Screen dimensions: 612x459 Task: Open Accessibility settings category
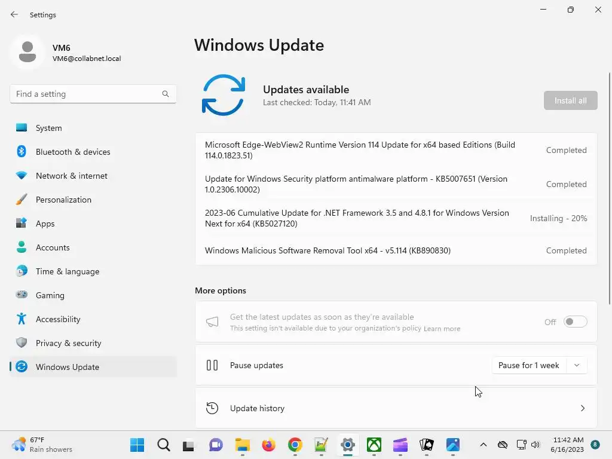click(x=93, y=319)
